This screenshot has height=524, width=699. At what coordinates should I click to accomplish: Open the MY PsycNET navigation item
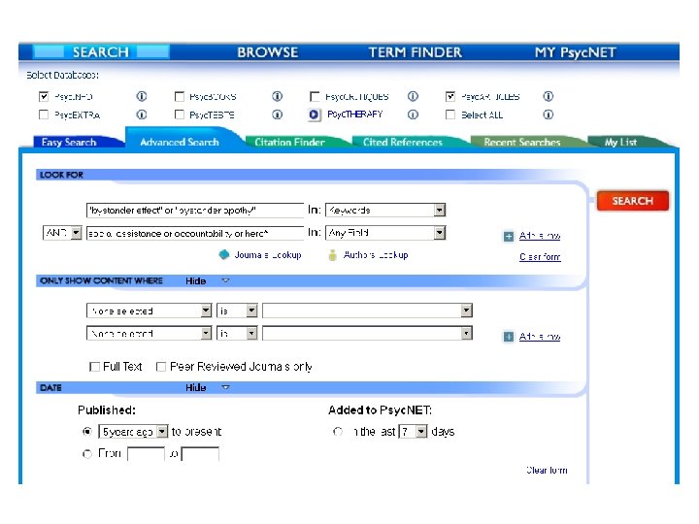coord(575,52)
